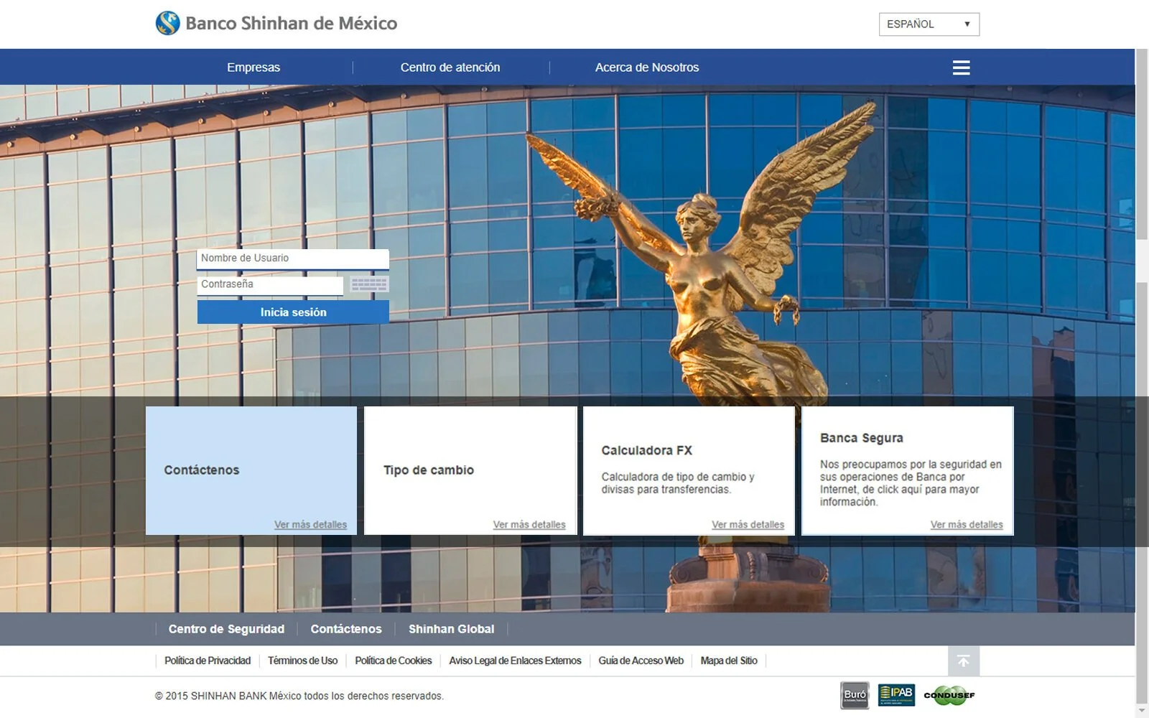Open the virtual keyboard icon beside password
Image resolution: width=1149 pixels, height=718 pixels.
369,284
